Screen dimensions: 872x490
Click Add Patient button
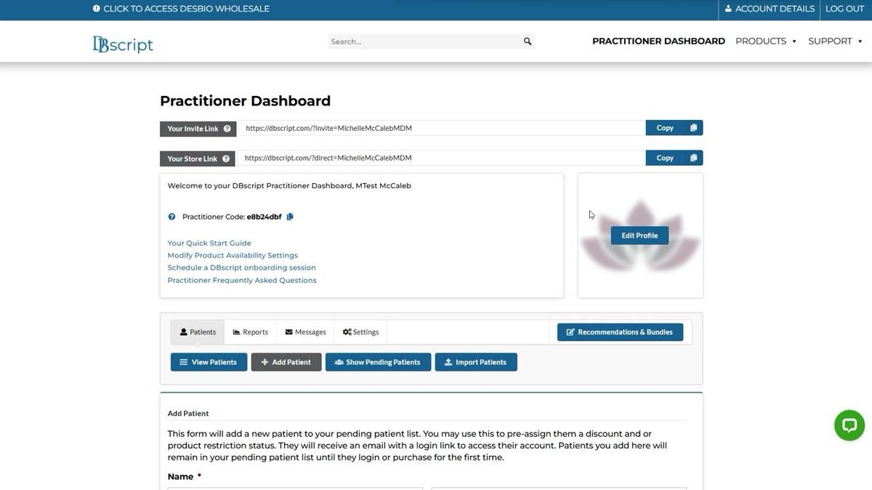coord(286,362)
